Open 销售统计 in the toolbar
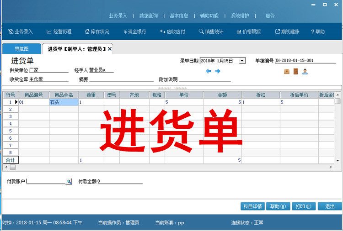 pos(211,32)
